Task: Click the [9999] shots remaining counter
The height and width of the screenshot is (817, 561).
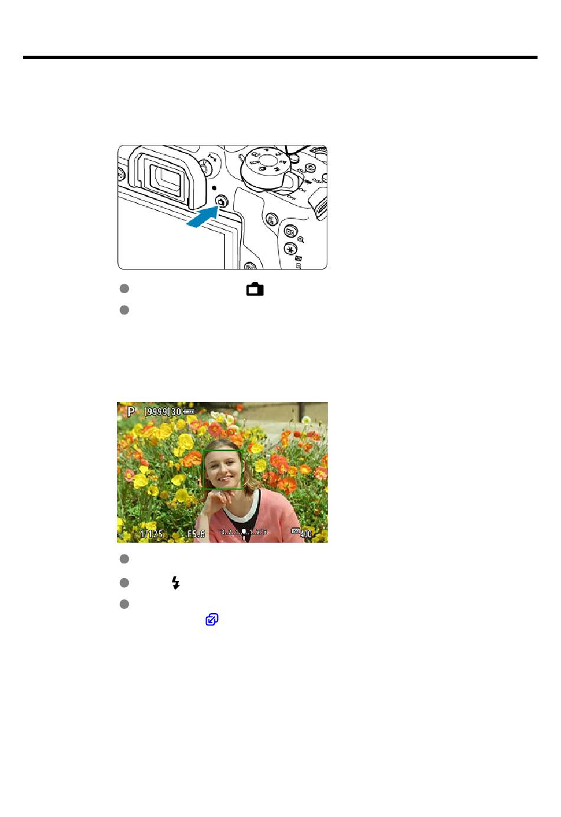Action: tap(157, 411)
